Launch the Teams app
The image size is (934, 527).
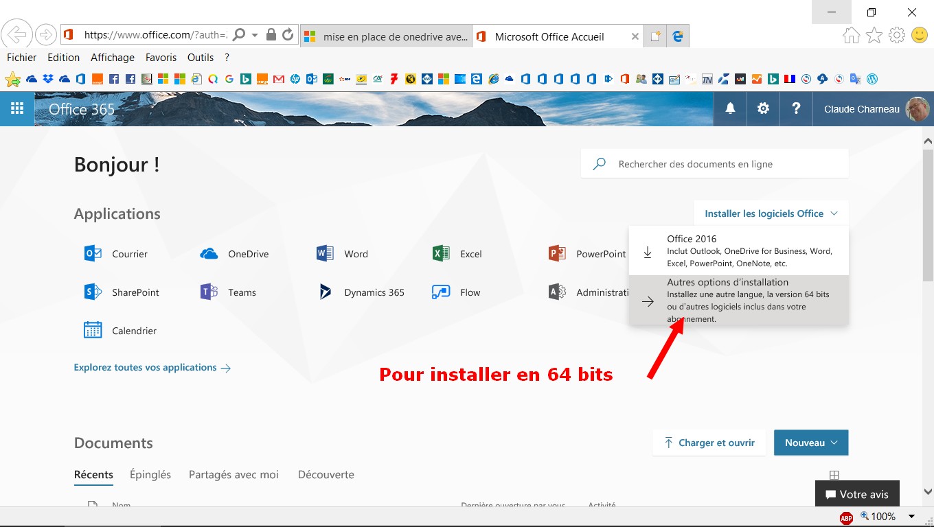coord(228,292)
